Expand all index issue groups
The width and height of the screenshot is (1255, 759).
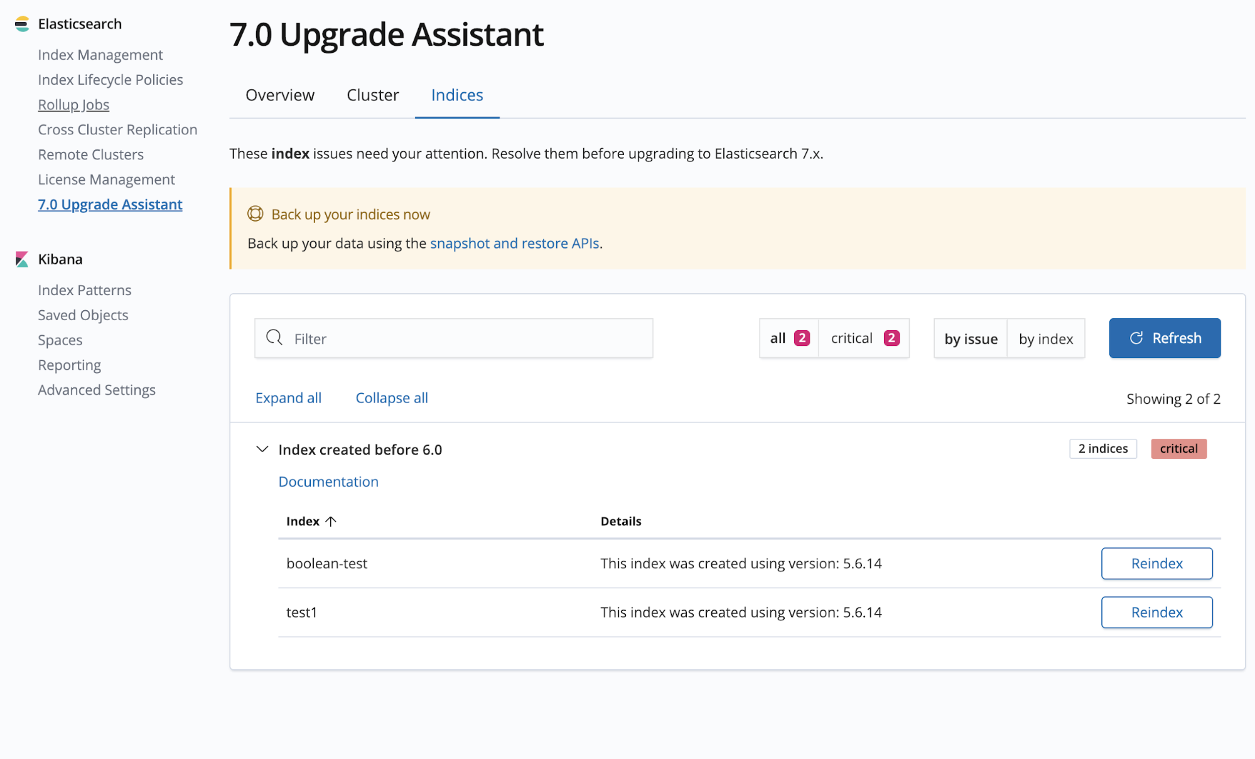pyautogui.click(x=288, y=397)
